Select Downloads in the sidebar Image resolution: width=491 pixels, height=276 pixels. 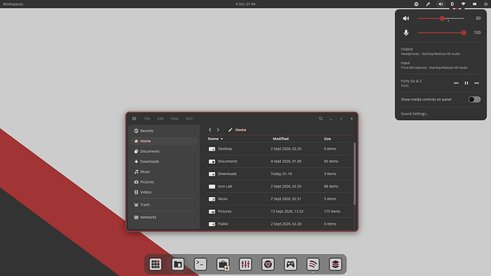click(164, 161)
